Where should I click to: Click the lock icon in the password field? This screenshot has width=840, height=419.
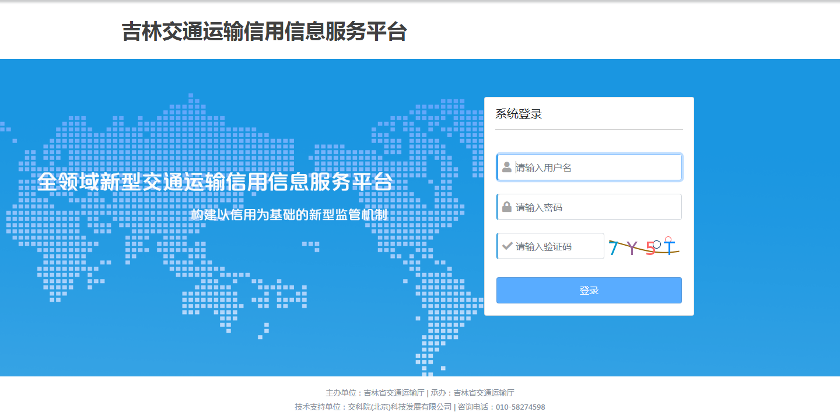tap(507, 207)
